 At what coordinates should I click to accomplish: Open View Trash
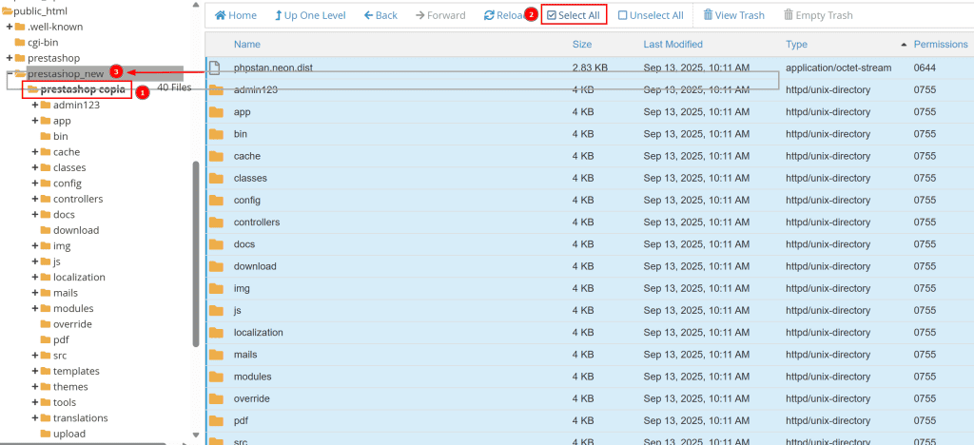pos(733,15)
